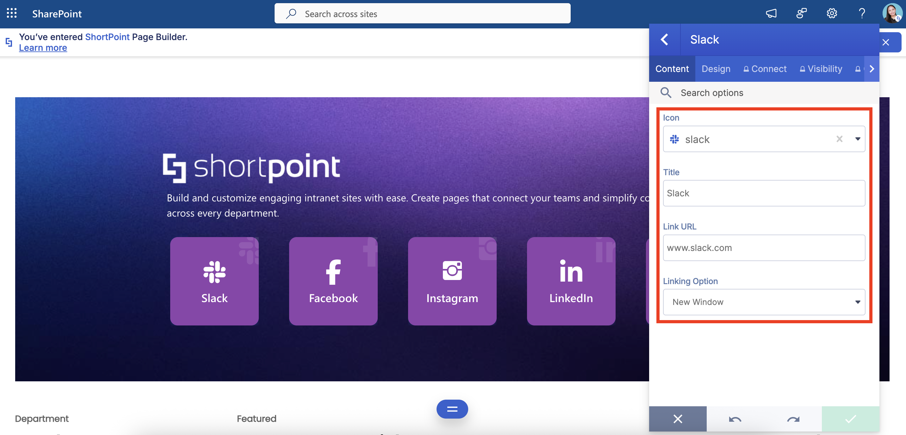Switch to the Design tab
906x435 pixels.
pyautogui.click(x=716, y=69)
